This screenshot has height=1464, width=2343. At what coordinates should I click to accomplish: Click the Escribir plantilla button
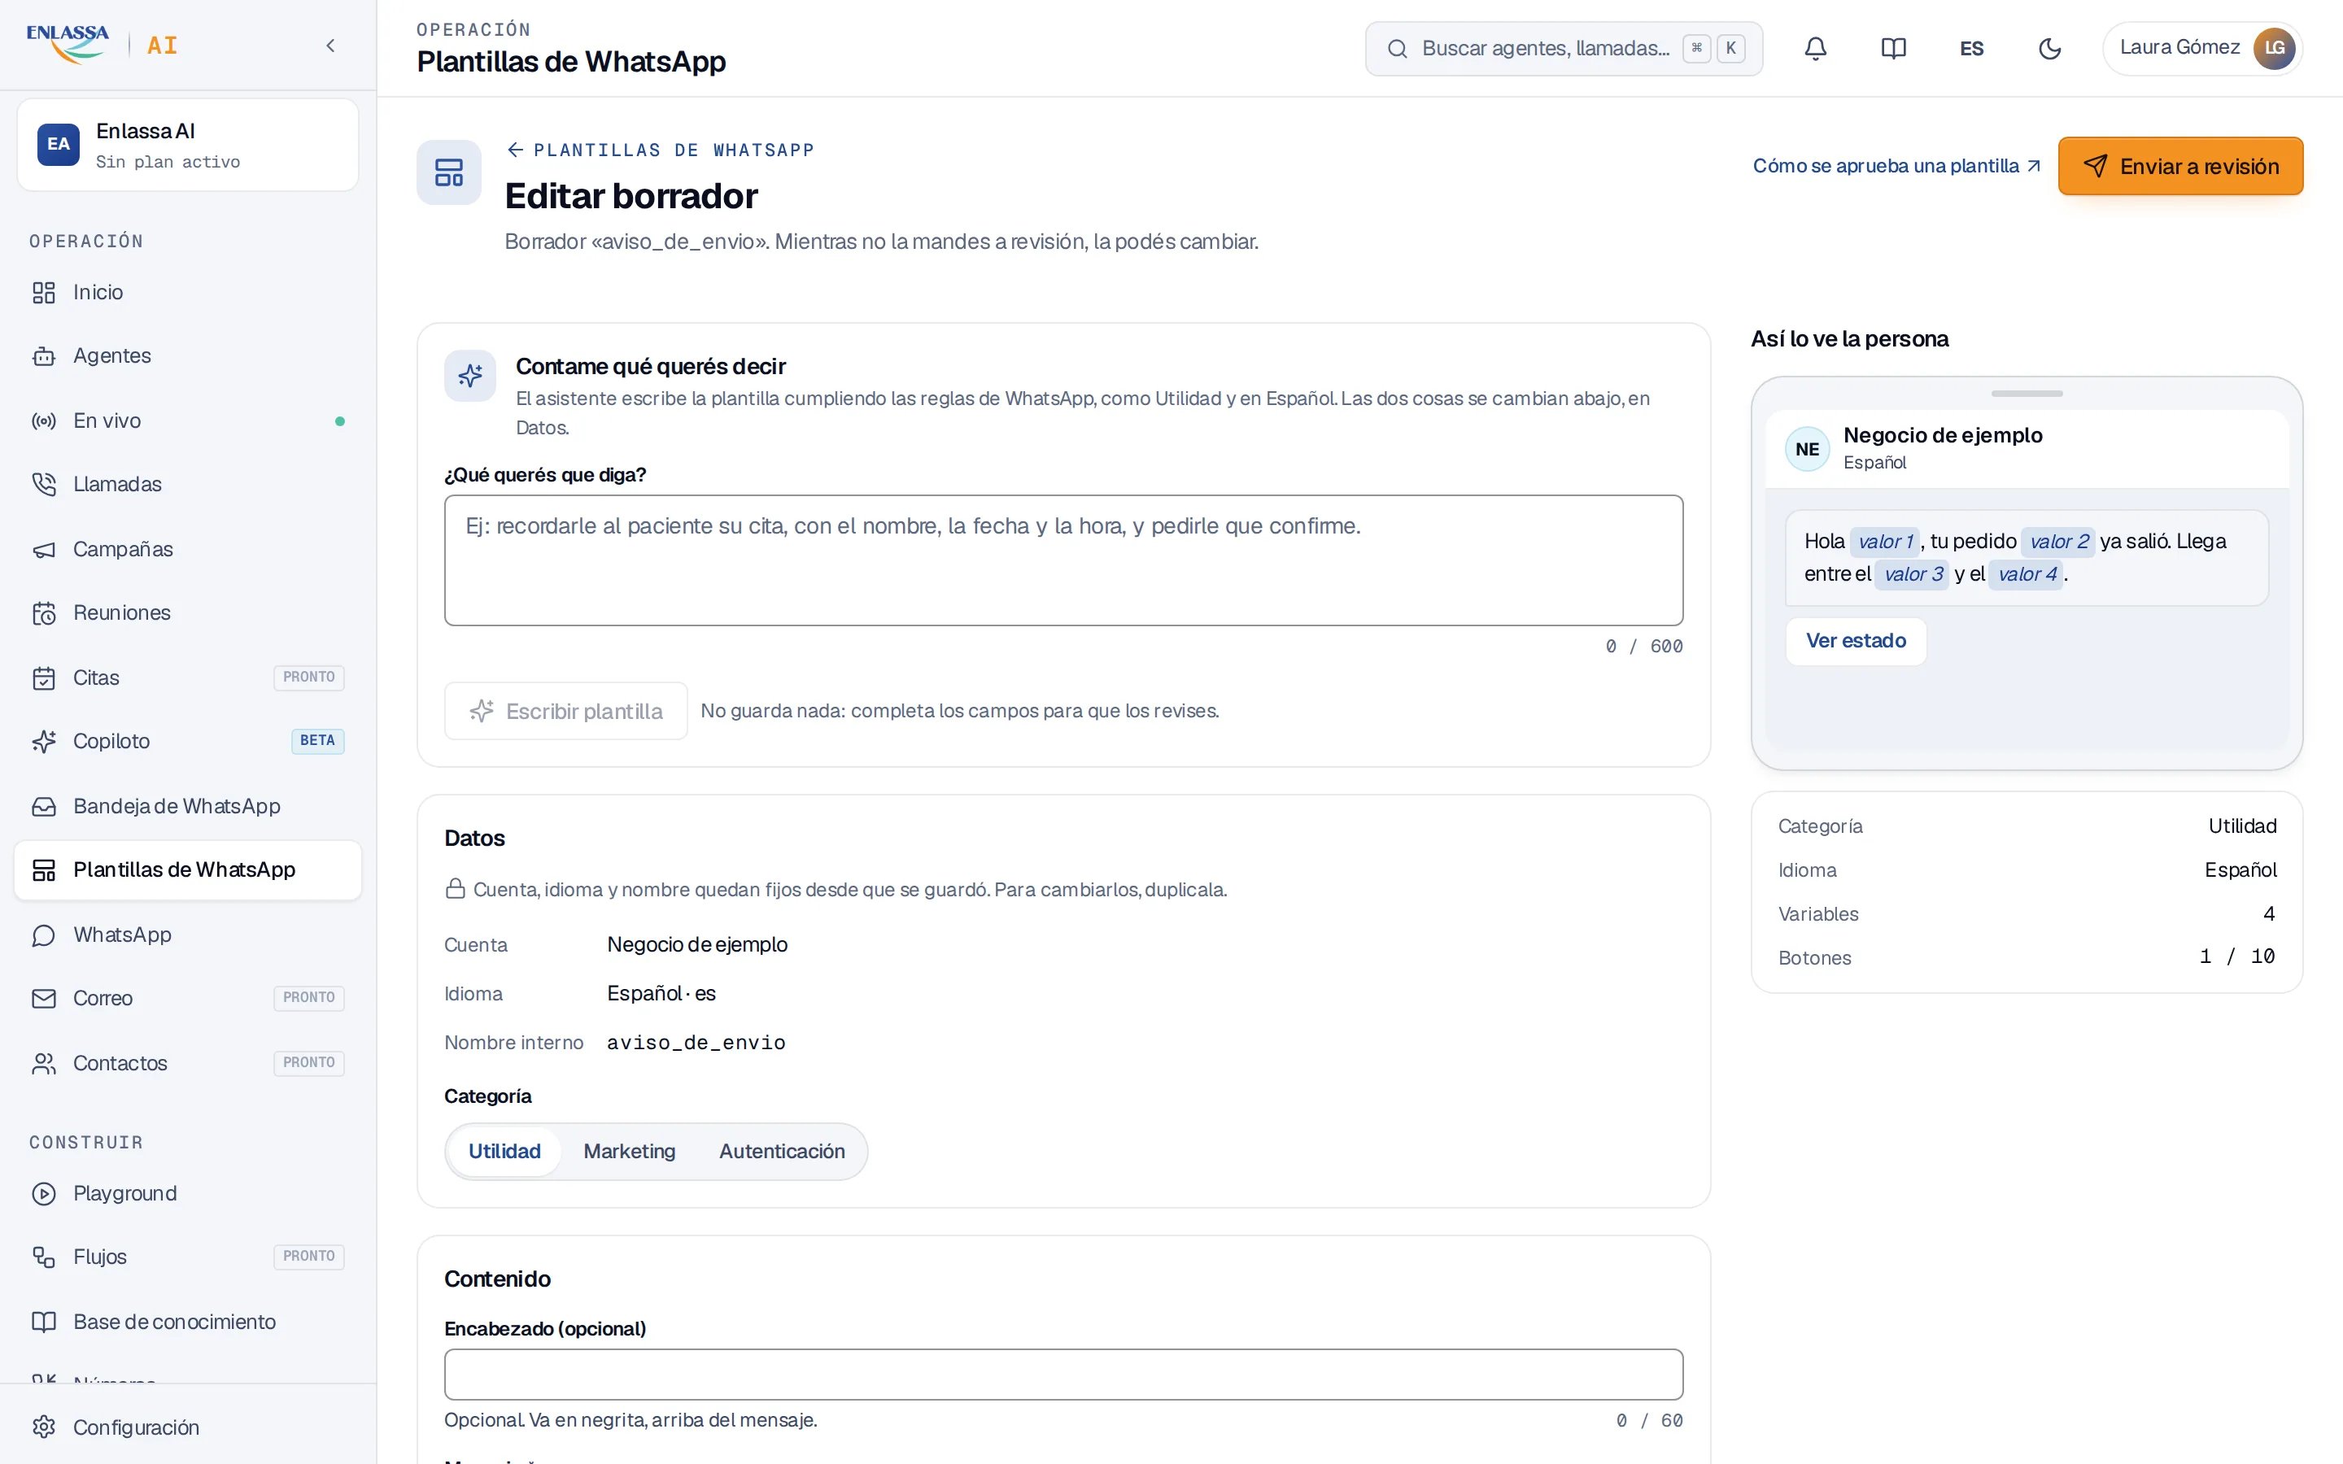[566, 712]
